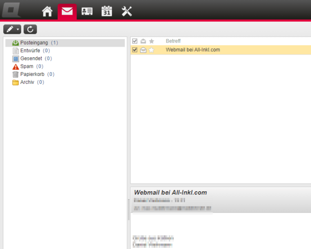
Task: Uncheck the Webmail bei All-Inkl.com message checkbox
Action: pos(134,50)
